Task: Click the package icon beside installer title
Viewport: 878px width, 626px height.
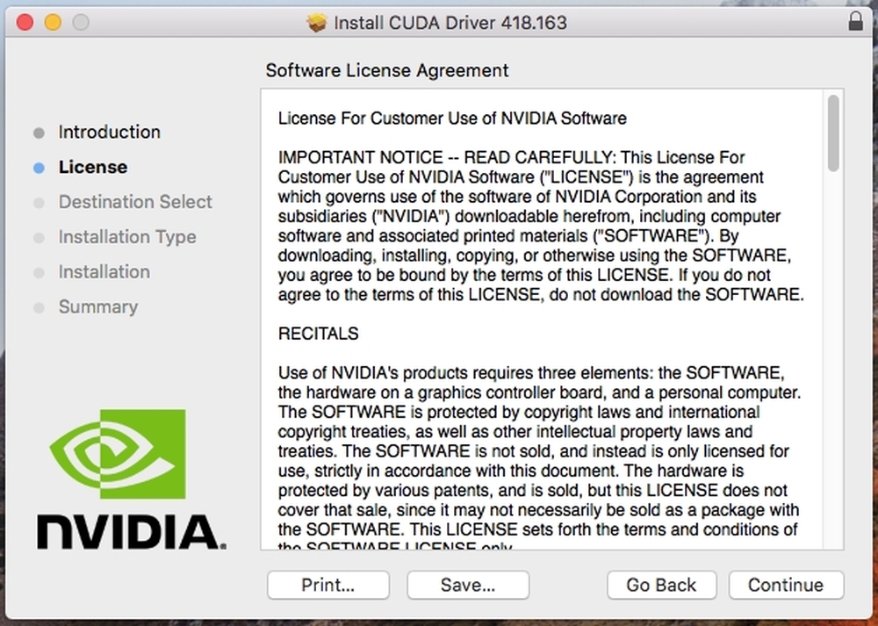Action: click(316, 23)
